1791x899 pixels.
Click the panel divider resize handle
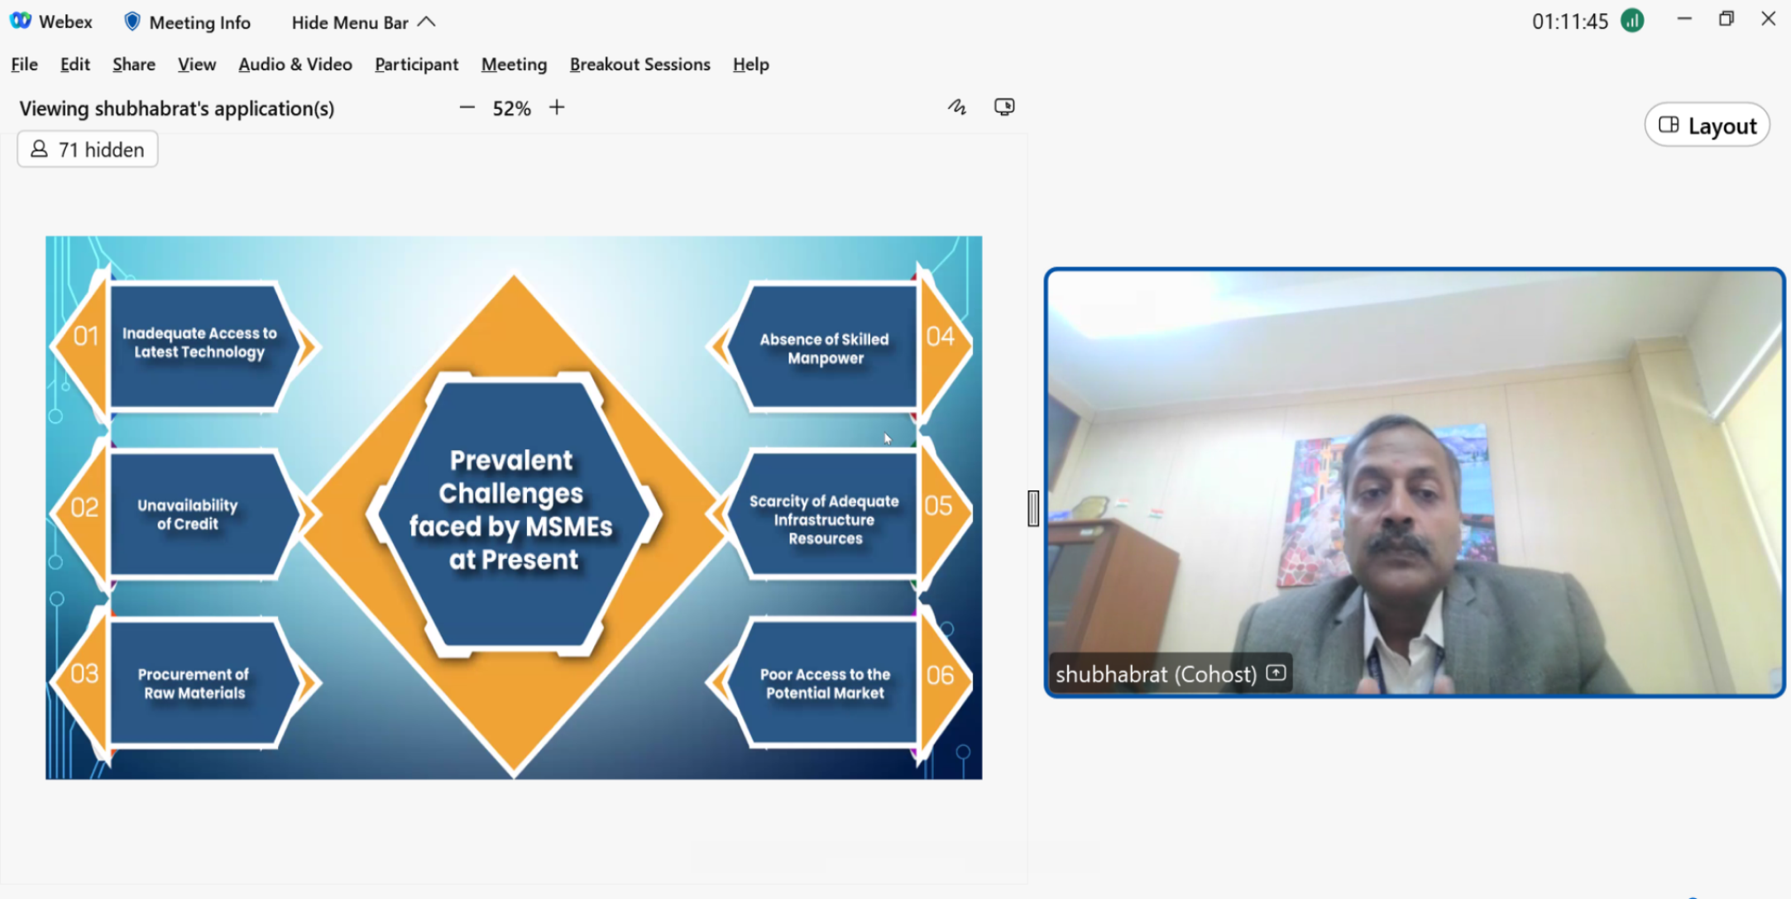(1033, 508)
